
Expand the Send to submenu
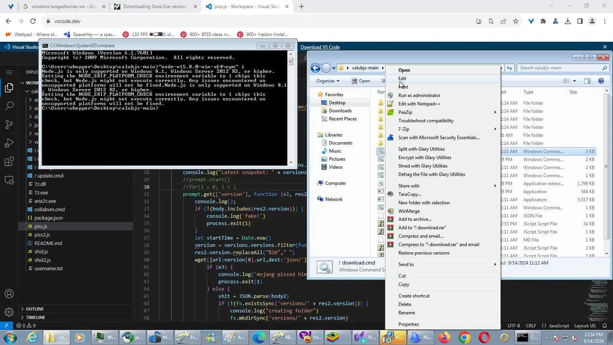tap(443, 264)
